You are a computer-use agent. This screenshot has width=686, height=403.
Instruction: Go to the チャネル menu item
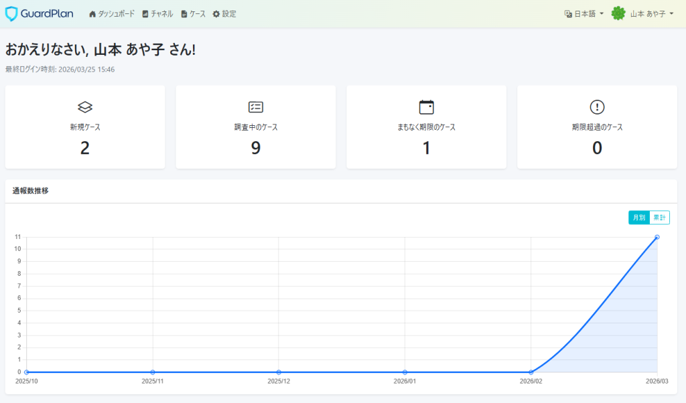157,14
